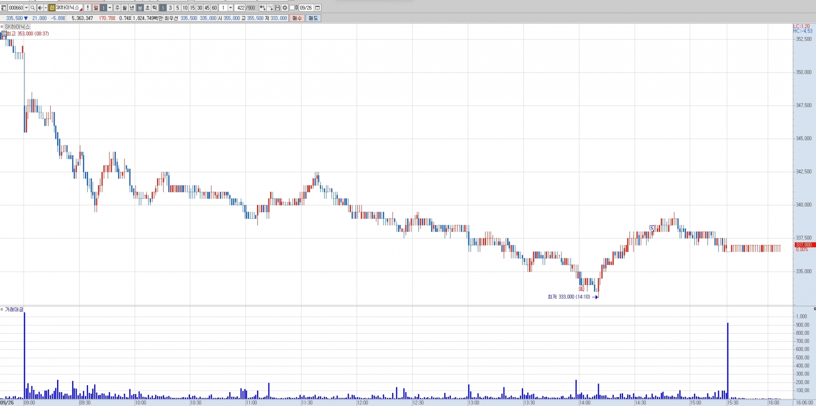Click the 매수 buy button
The image size is (816, 406).
pos(297,18)
